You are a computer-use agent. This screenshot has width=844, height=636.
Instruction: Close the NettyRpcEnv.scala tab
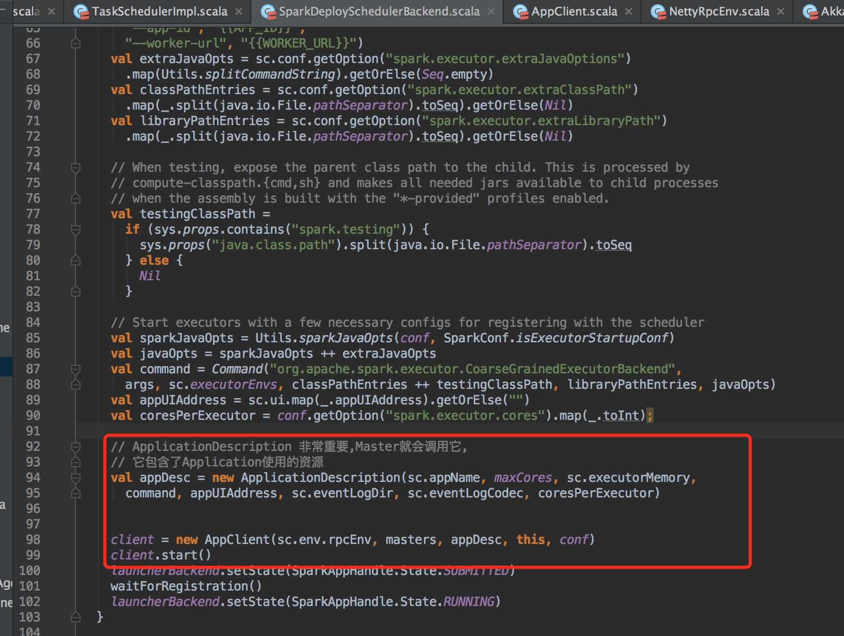pos(780,11)
